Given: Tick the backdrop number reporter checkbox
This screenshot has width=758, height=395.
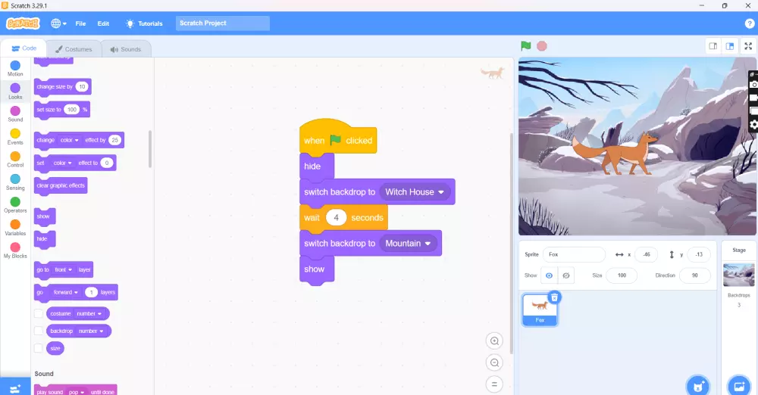Looking at the screenshot, I should pyautogui.click(x=39, y=331).
